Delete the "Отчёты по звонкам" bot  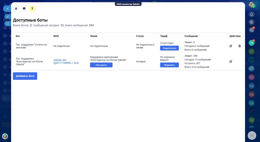(x=239, y=46)
